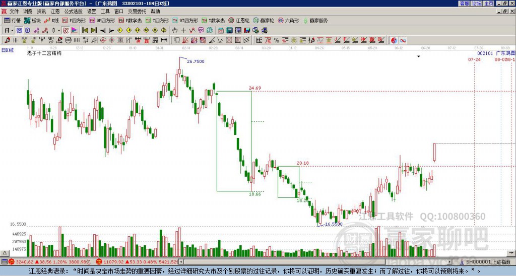Click the 3240.62 index value in status bar
This screenshot has width=516, height=276.
[25, 262]
